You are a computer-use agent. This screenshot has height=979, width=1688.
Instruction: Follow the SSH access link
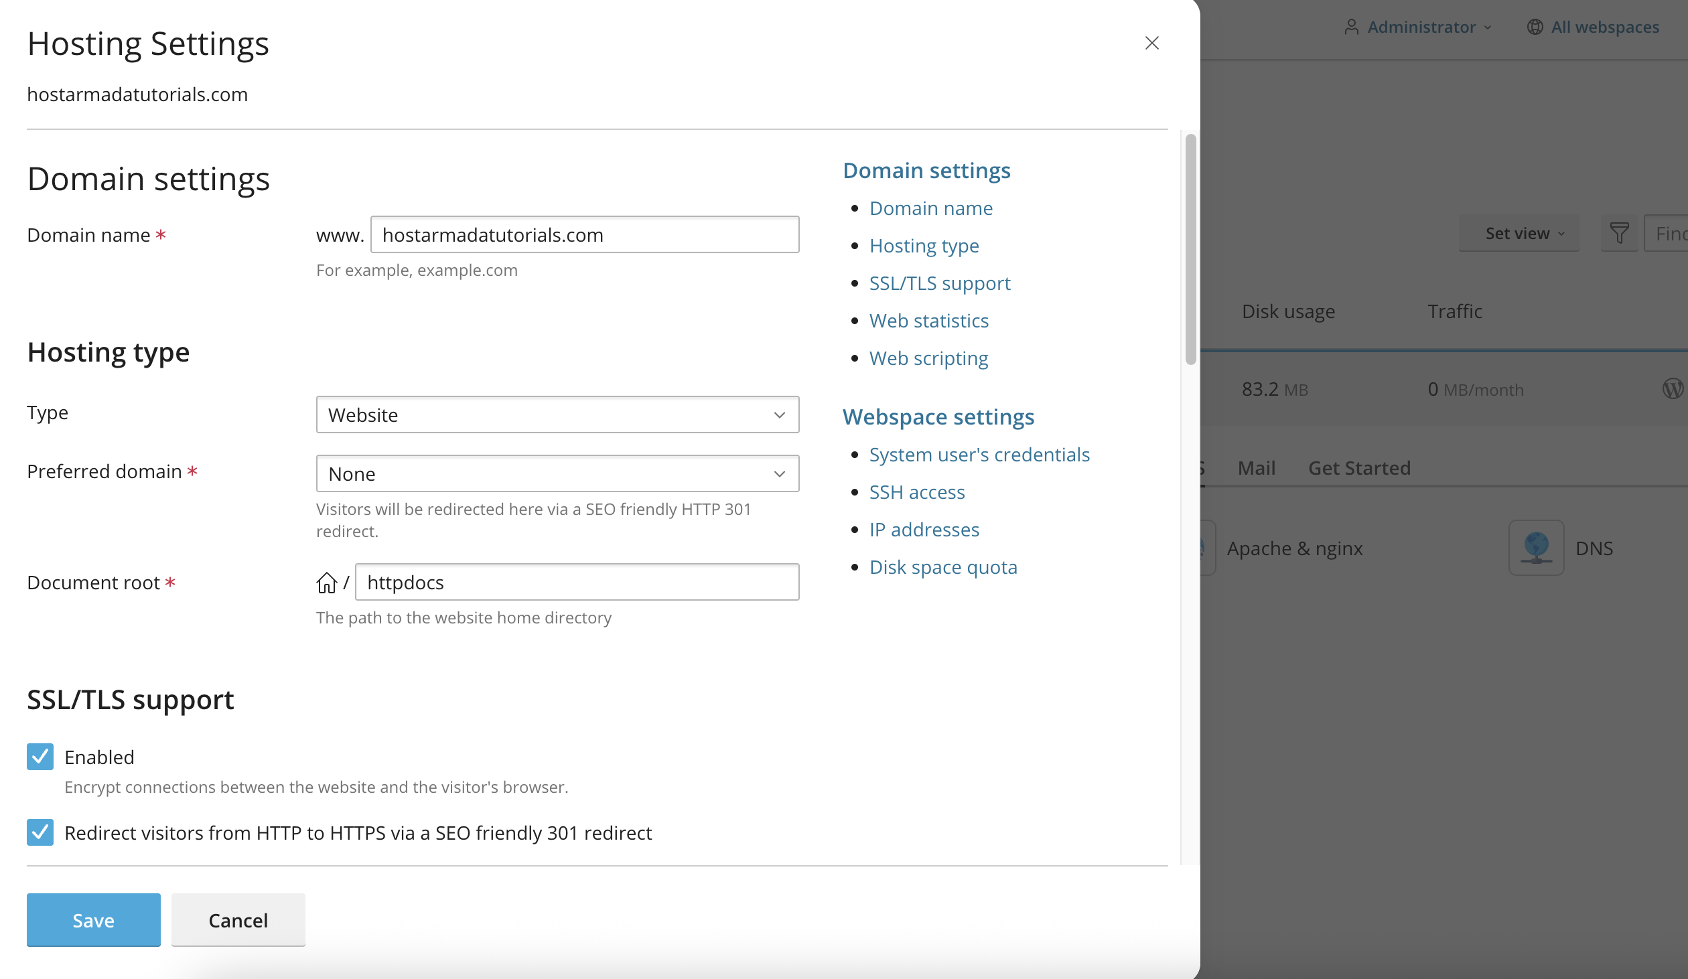click(917, 492)
